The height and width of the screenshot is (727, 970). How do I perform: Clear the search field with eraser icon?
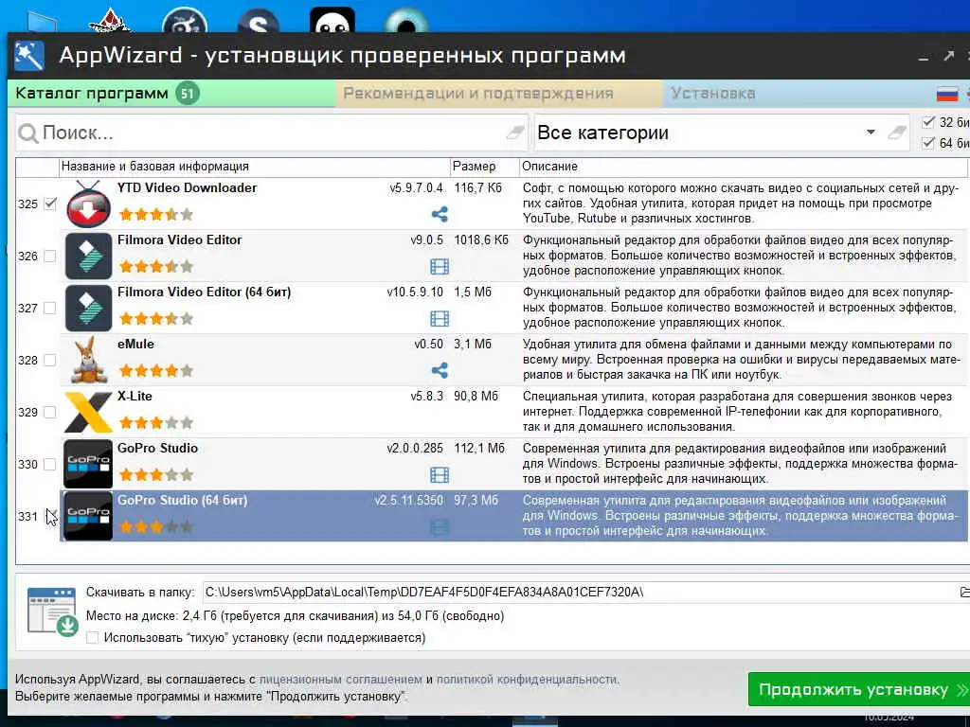pyautogui.click(x=514, y=132)
